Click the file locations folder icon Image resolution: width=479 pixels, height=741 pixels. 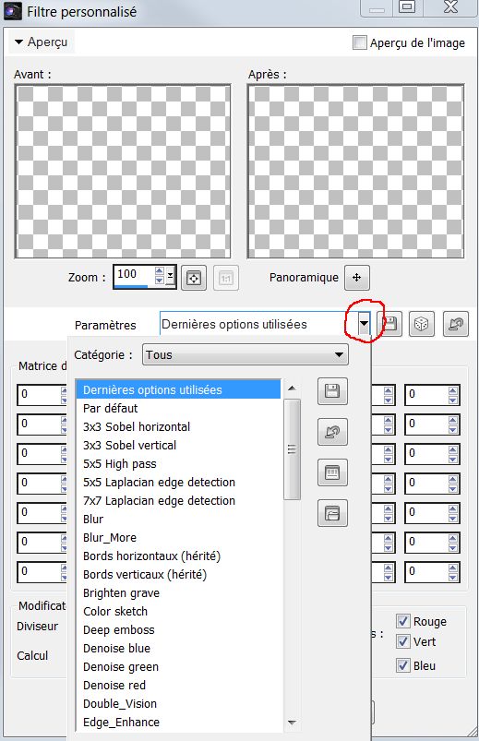coord(332,513)
